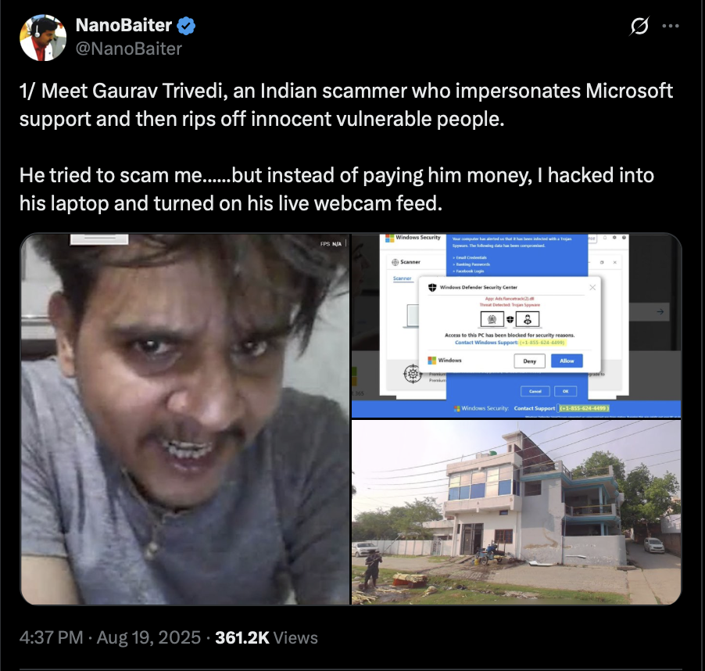Open the Grok explain icon
The width and height of the screenshot is (705, 671).
639,26
